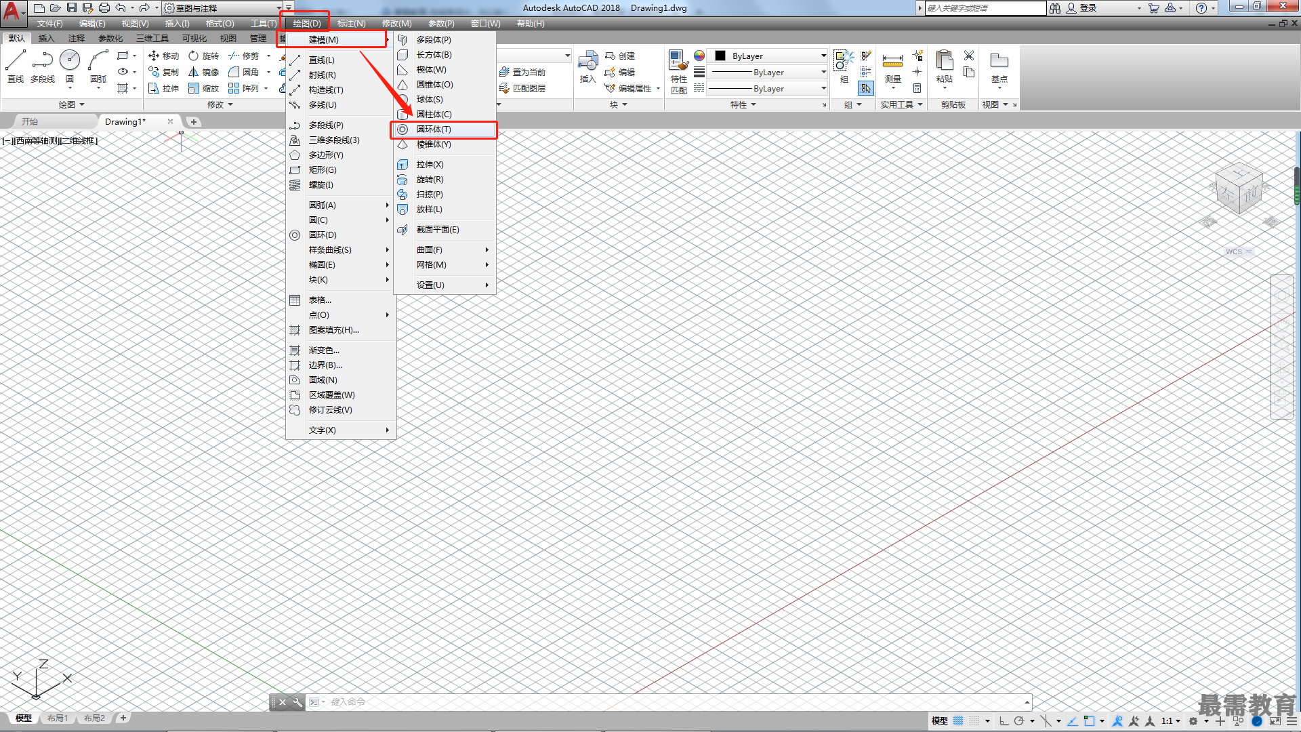Expand the 修改 ribbon panel

coord(220,104)
